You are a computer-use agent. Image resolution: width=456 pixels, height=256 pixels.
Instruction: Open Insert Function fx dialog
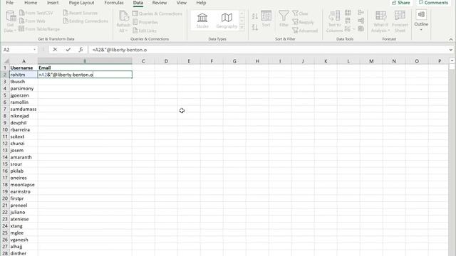[81, 50]
